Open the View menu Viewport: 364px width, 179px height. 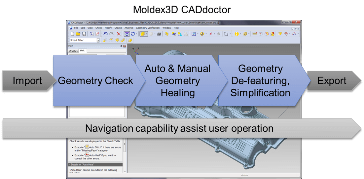coord(90,28)
